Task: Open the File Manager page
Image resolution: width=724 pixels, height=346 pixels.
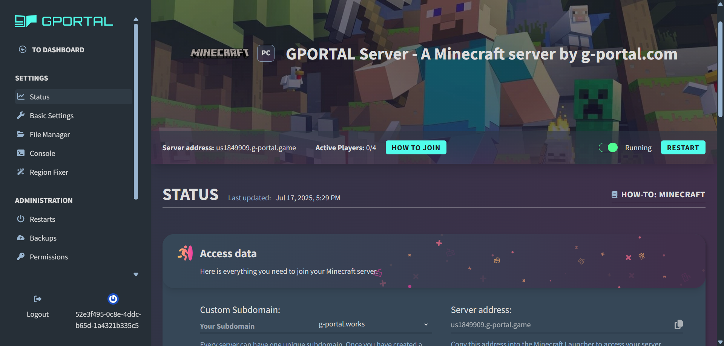Action: (x=50, y=134)
